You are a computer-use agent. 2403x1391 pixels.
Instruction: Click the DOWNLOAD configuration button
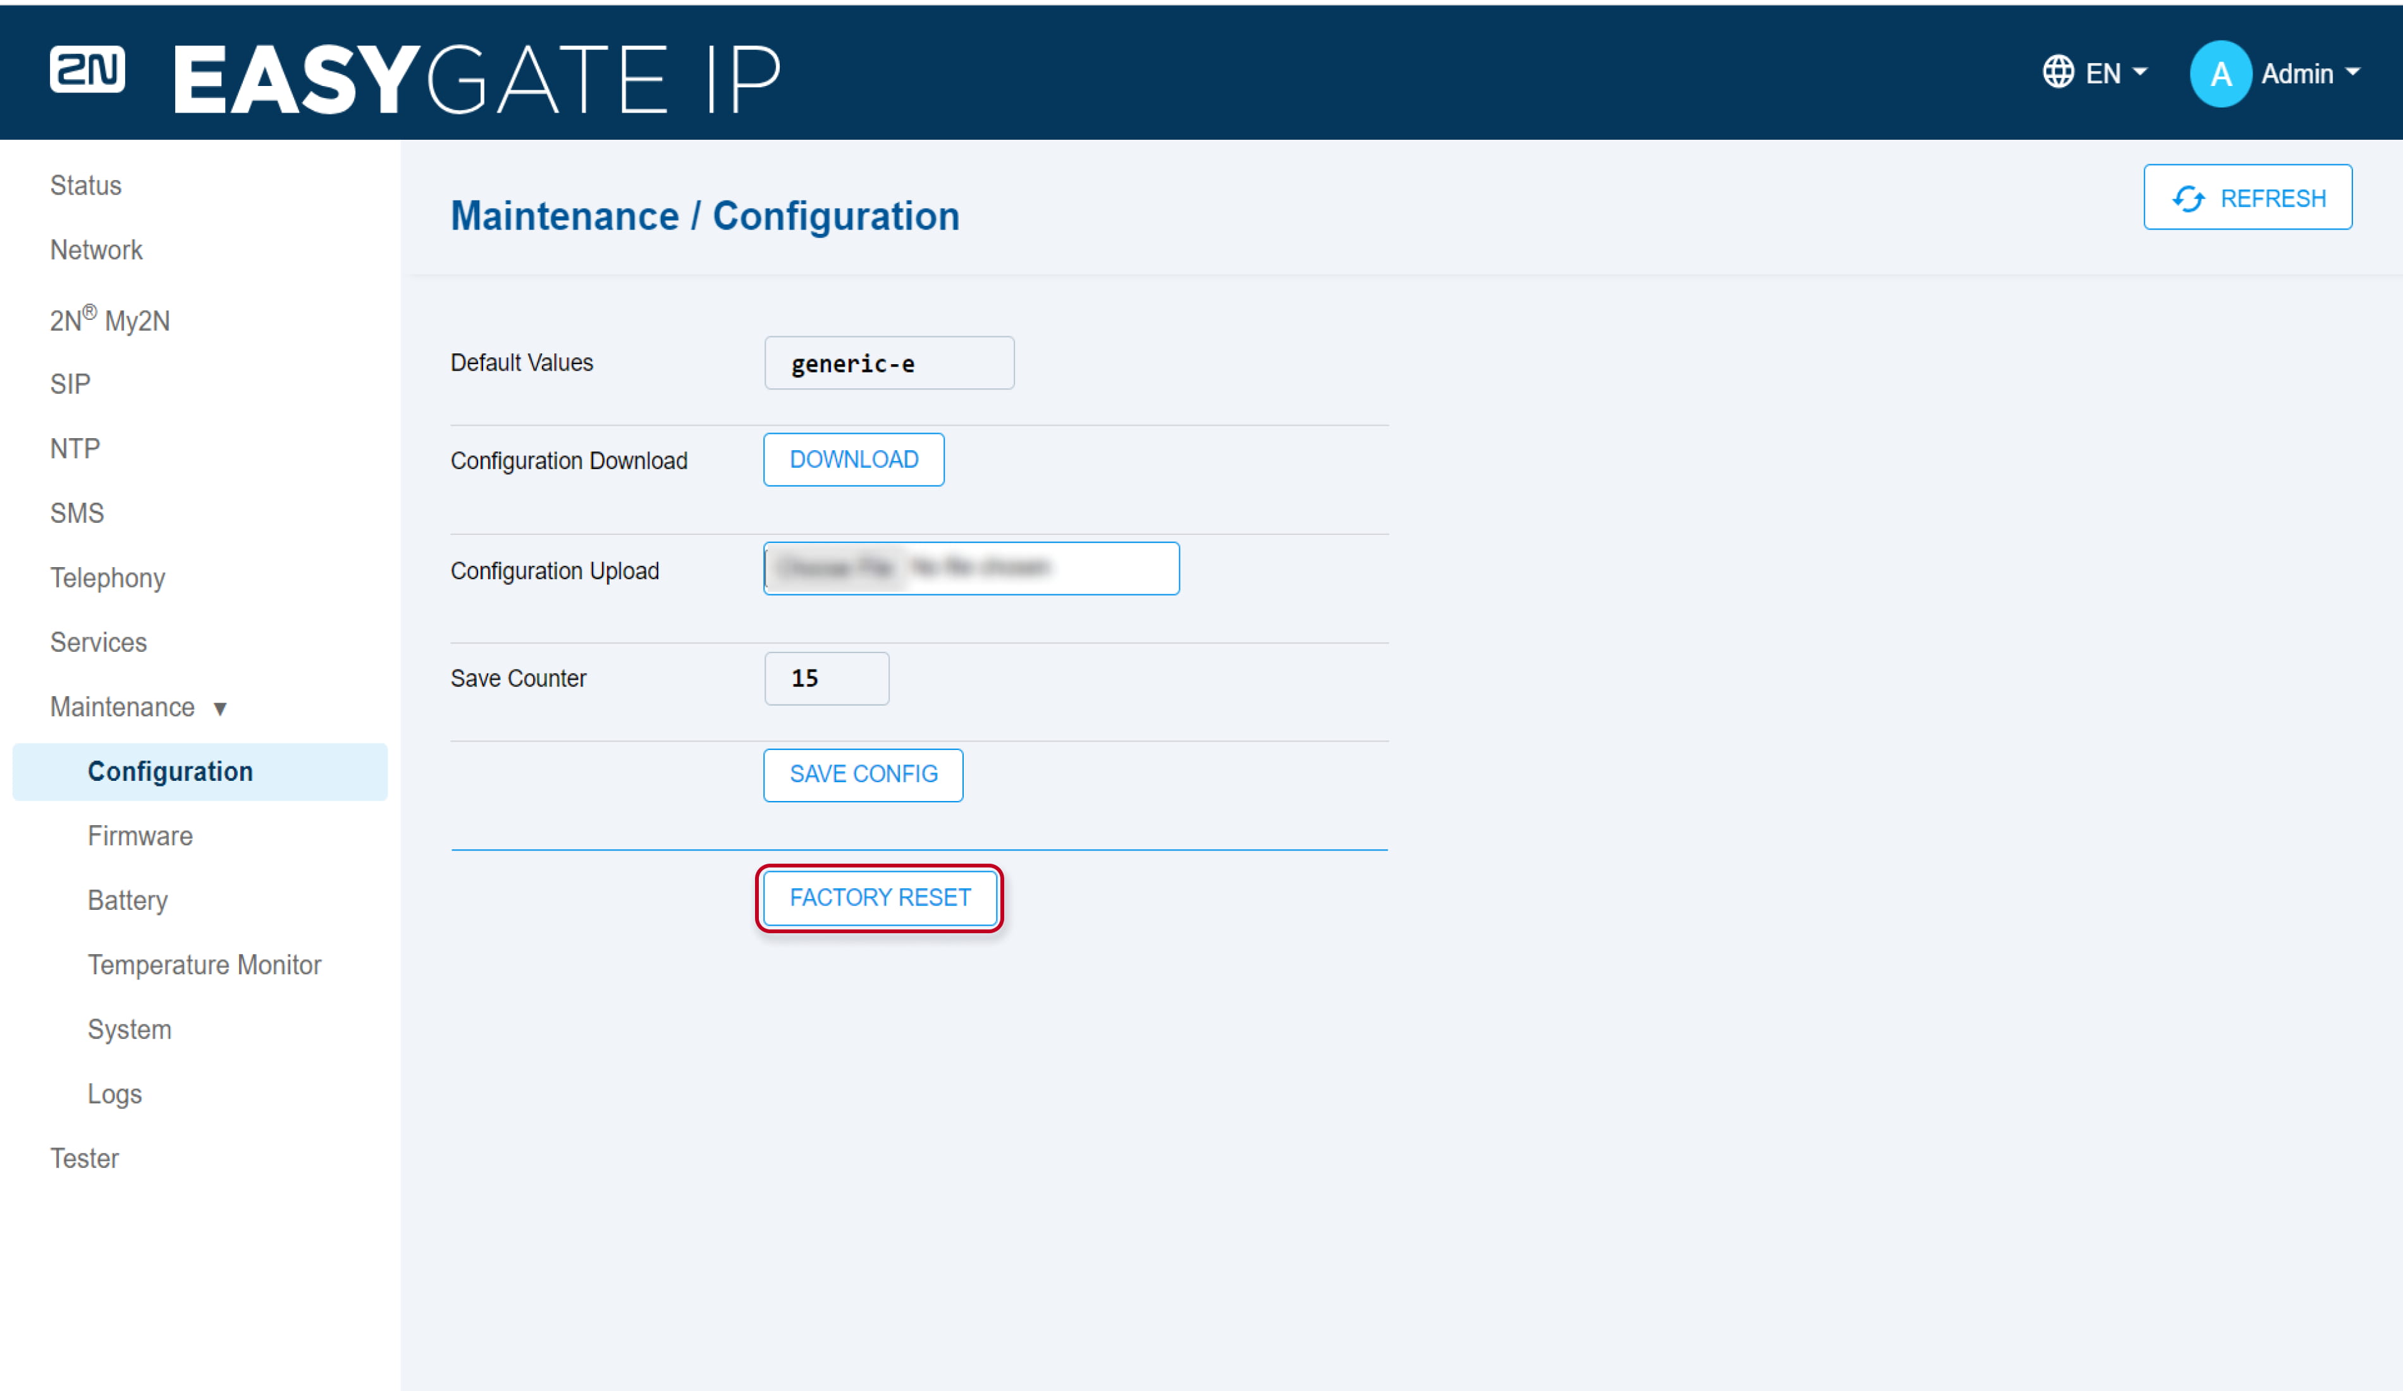pyautogui.click(x=854, y=460)
